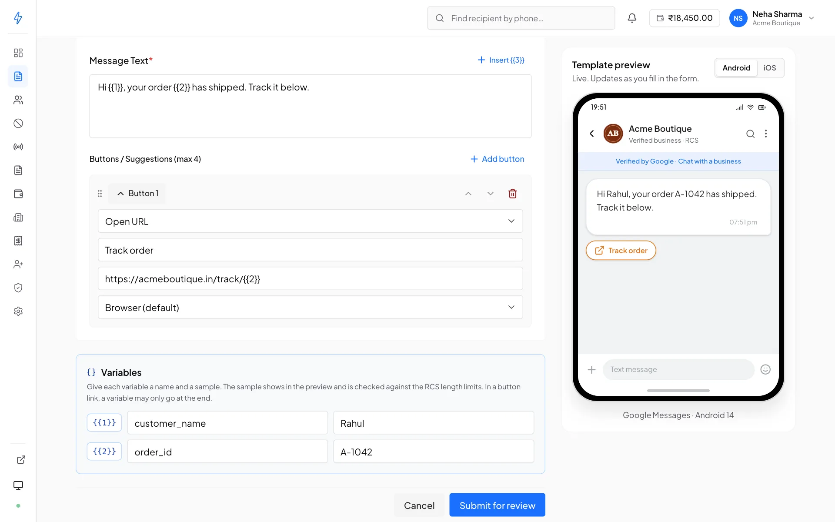Edit the Rahul sample value field
This screenshot has width=835, height=522.
434,423
